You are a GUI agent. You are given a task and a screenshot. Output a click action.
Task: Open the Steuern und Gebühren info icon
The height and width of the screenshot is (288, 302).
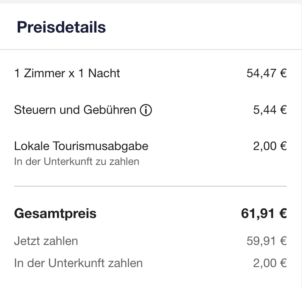pyautogui.click(x=146, y=110)
